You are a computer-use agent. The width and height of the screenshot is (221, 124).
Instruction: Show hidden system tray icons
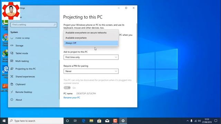(x=188, y=121)
